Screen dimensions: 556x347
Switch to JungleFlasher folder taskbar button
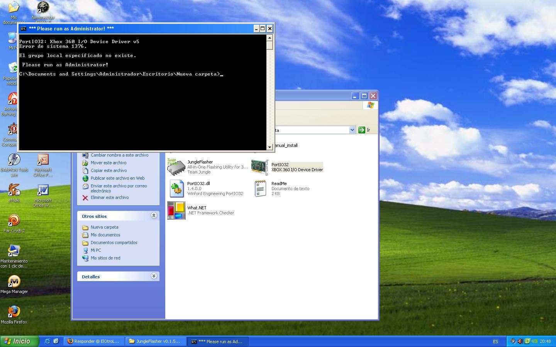pyautogui.click(x=155, y=341)
